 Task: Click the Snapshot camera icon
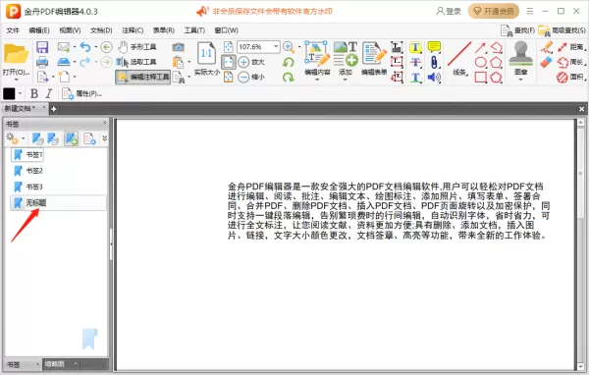[x=178, y=47]
